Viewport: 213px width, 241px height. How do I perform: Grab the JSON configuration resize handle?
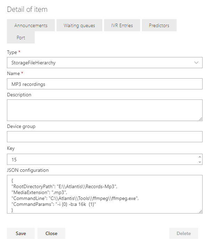click(x=201, y=211)
